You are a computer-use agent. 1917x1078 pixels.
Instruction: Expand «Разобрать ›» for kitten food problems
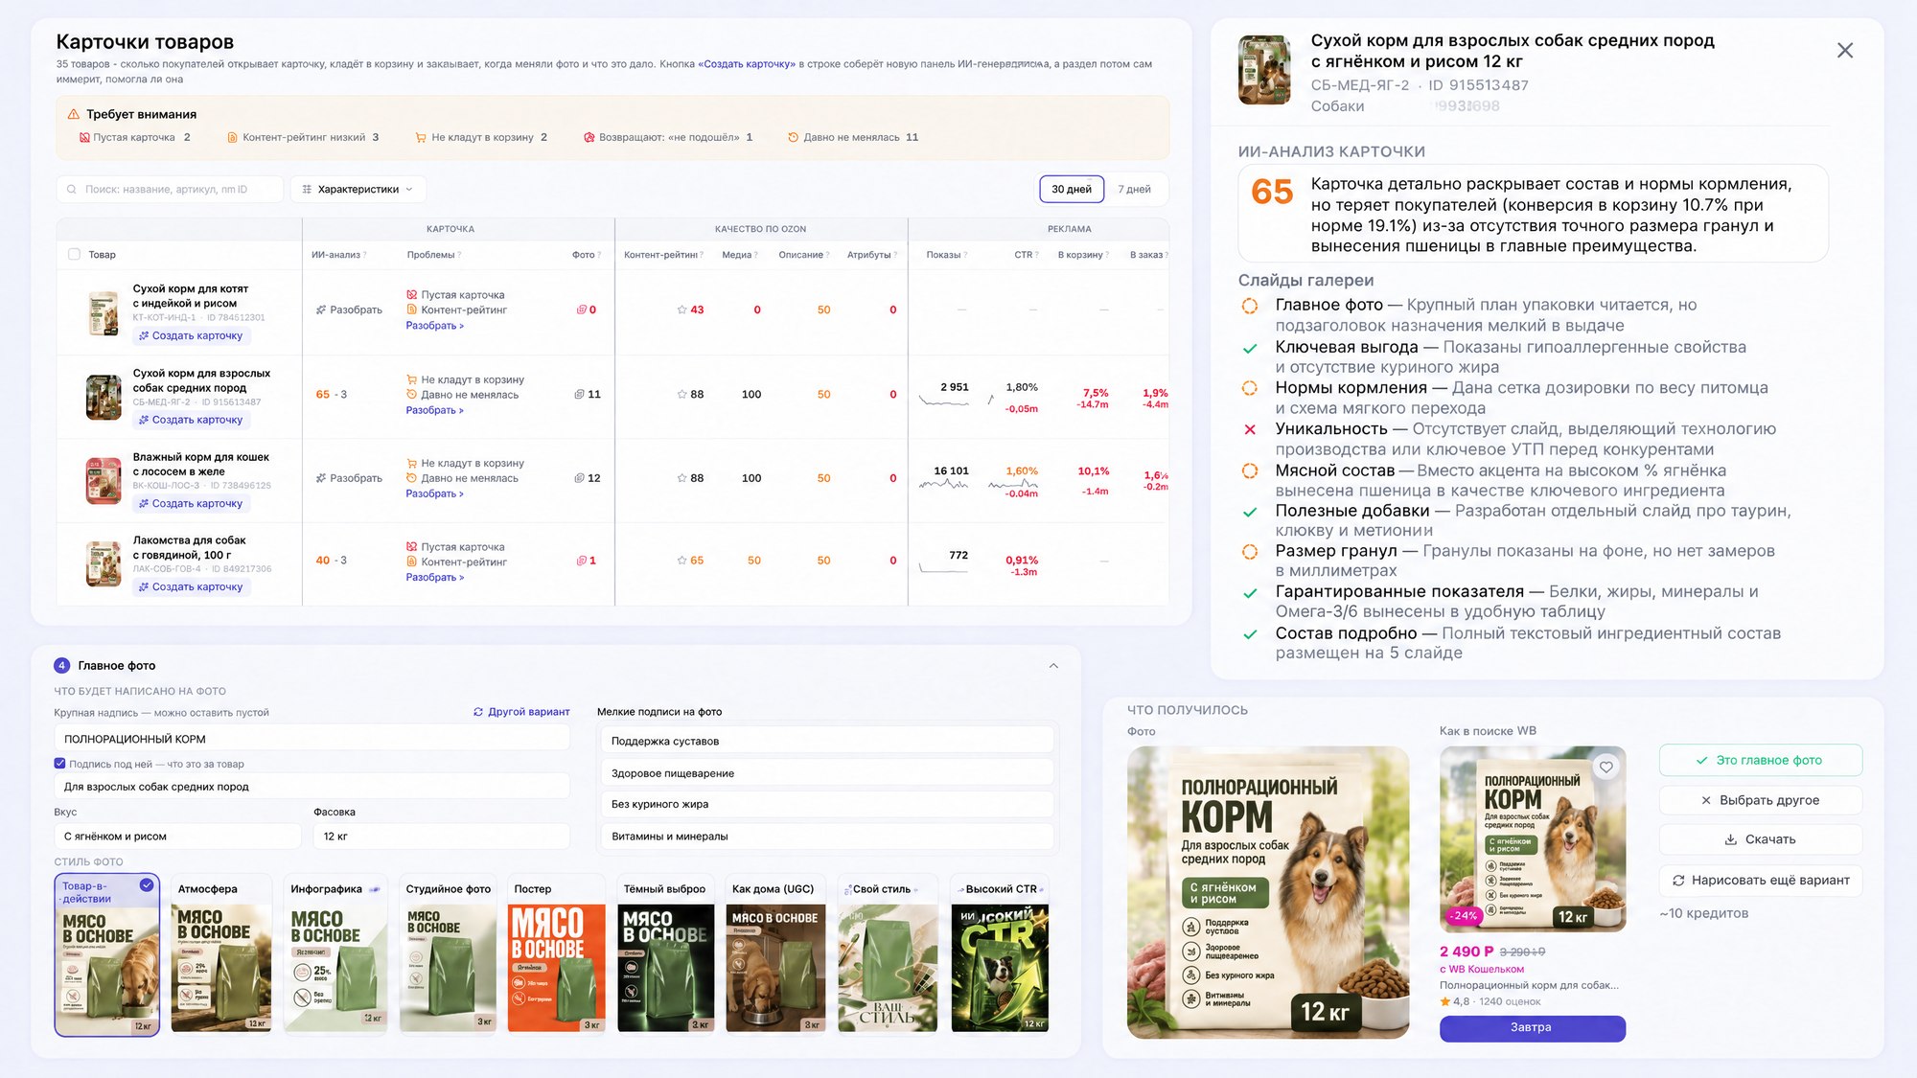(434, 326)
